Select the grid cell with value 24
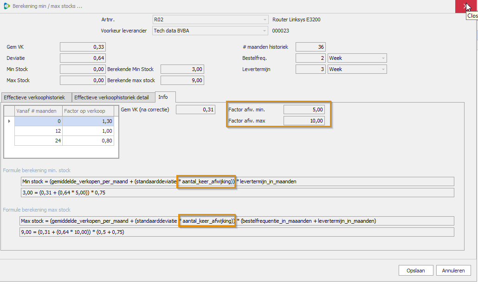Viewport: 478px width, 284px height. (x=38, y=141)
